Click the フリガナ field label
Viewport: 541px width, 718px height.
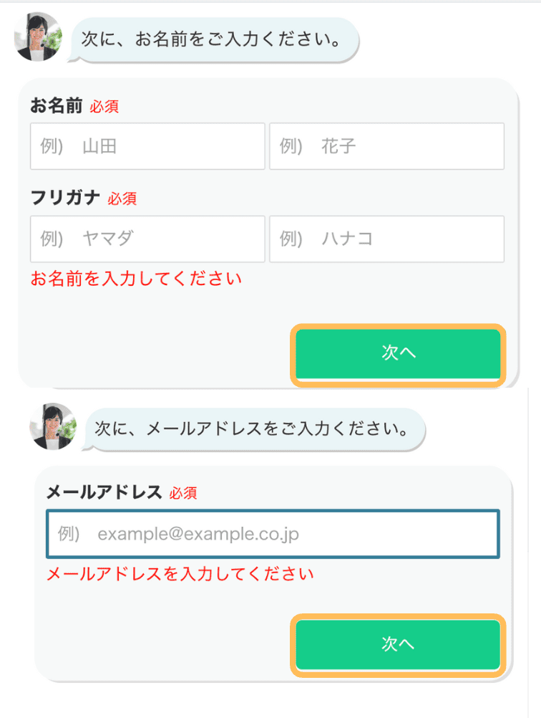[x=65, y=198]
